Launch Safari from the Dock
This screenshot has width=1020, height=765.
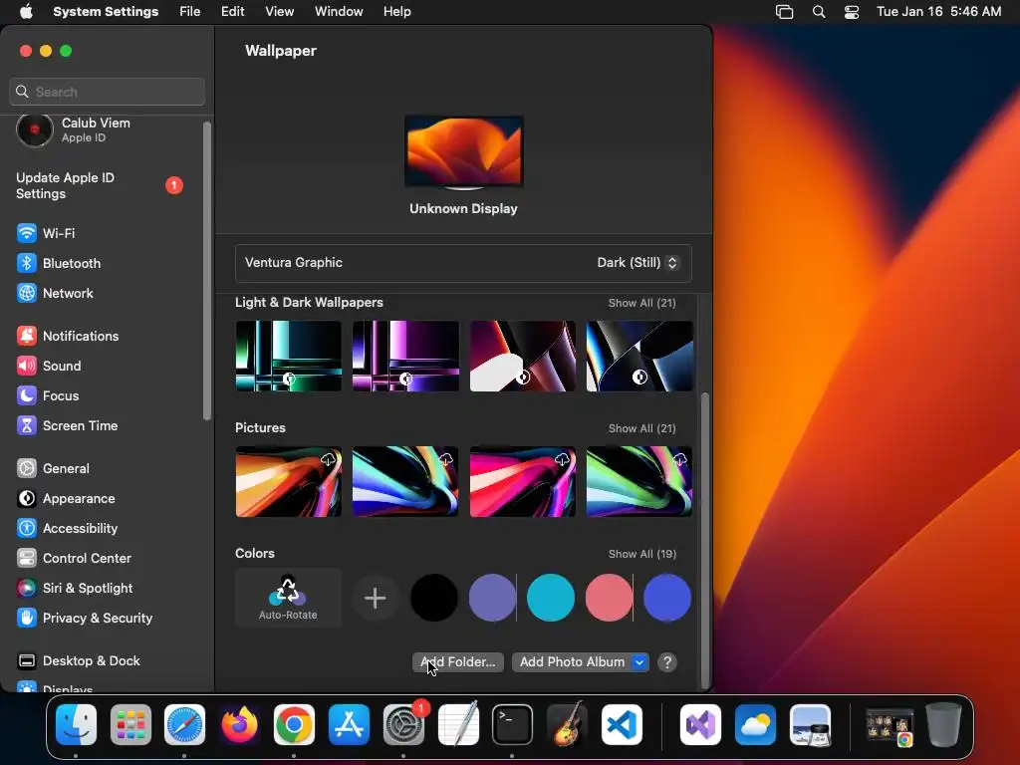point(184,725)
